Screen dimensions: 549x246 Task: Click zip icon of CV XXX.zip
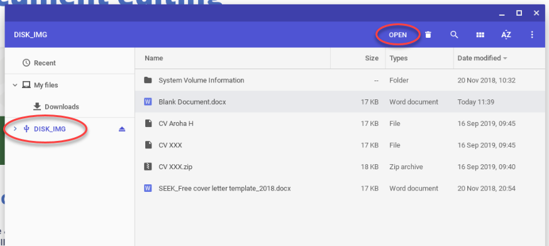(148, 167)
